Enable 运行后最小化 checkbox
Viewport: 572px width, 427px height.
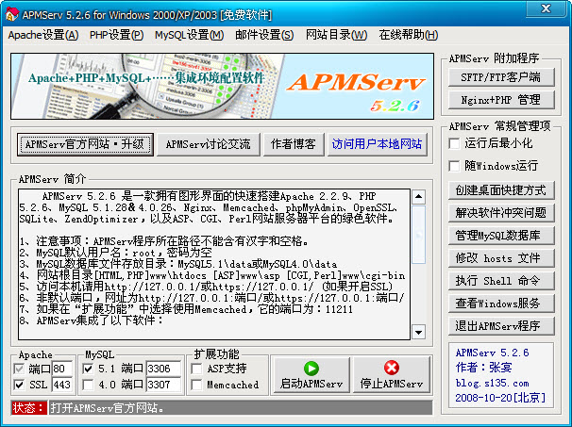[454, 143]
